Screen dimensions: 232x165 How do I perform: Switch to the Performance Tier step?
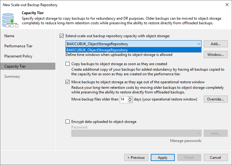[x=18, y=46]
